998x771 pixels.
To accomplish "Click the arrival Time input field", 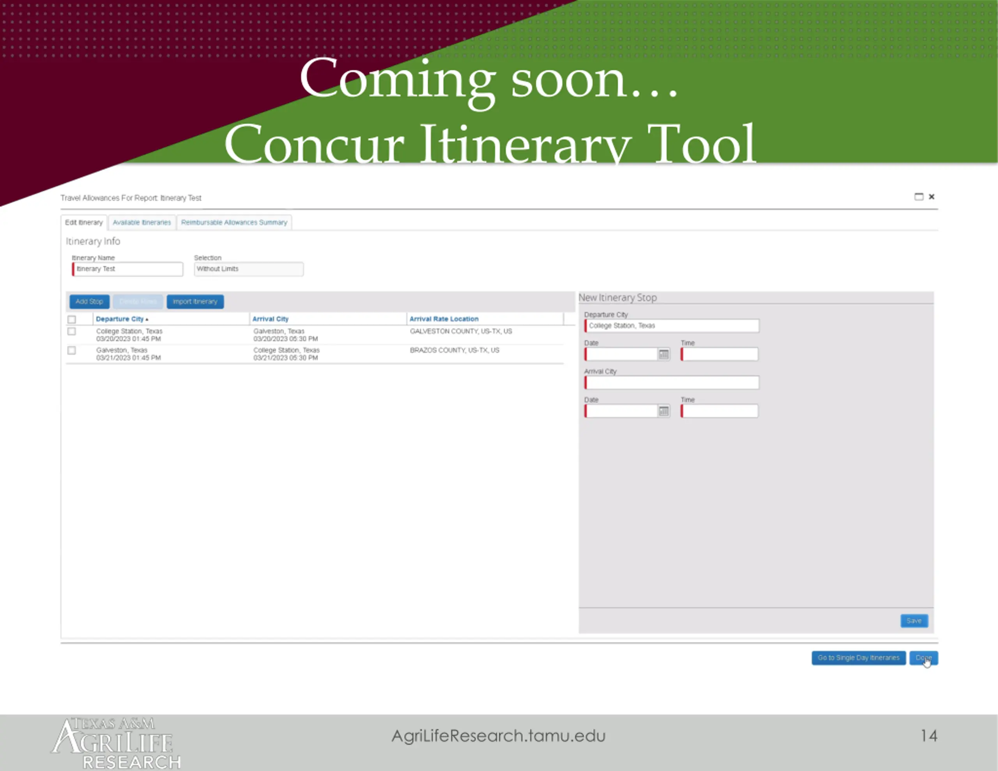I will pyautogui.click(x=719, y=411).
